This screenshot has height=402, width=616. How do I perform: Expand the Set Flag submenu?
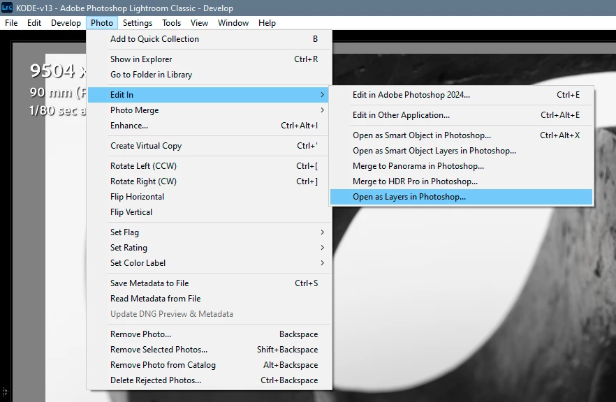coord(209,232)
